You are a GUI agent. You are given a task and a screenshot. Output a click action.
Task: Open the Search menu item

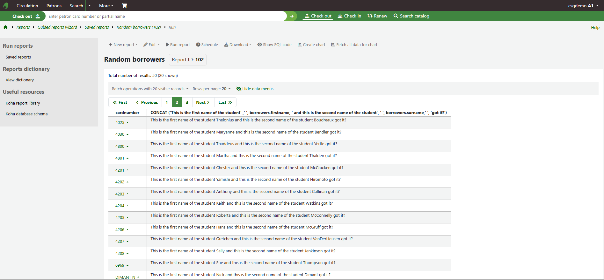76,6
